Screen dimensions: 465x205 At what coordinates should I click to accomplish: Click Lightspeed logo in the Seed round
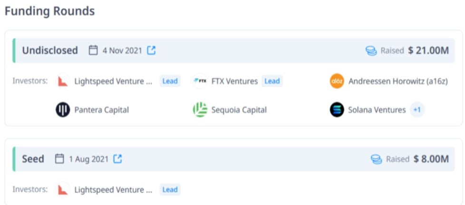(x=63, y=190)
